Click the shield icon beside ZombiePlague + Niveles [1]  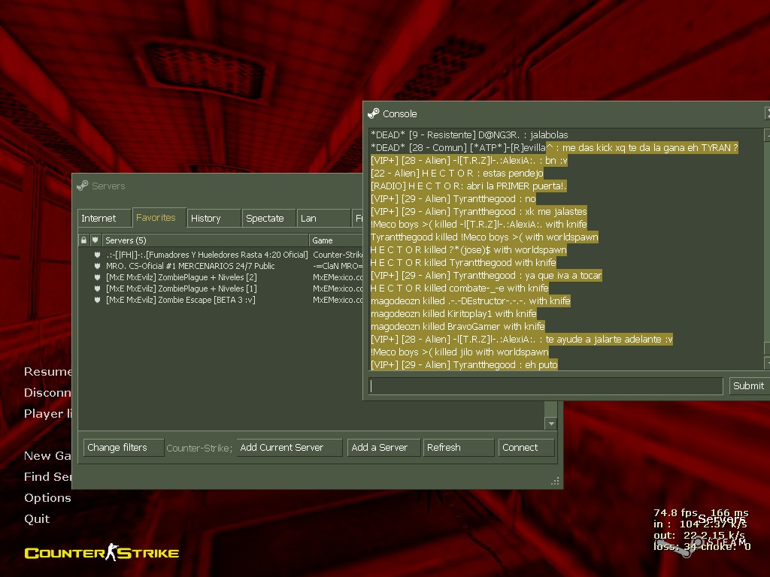pos(97,288)
